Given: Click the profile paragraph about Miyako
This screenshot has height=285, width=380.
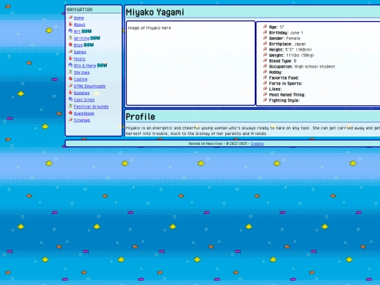Looking at the screenshot, I should pos(253,131).
